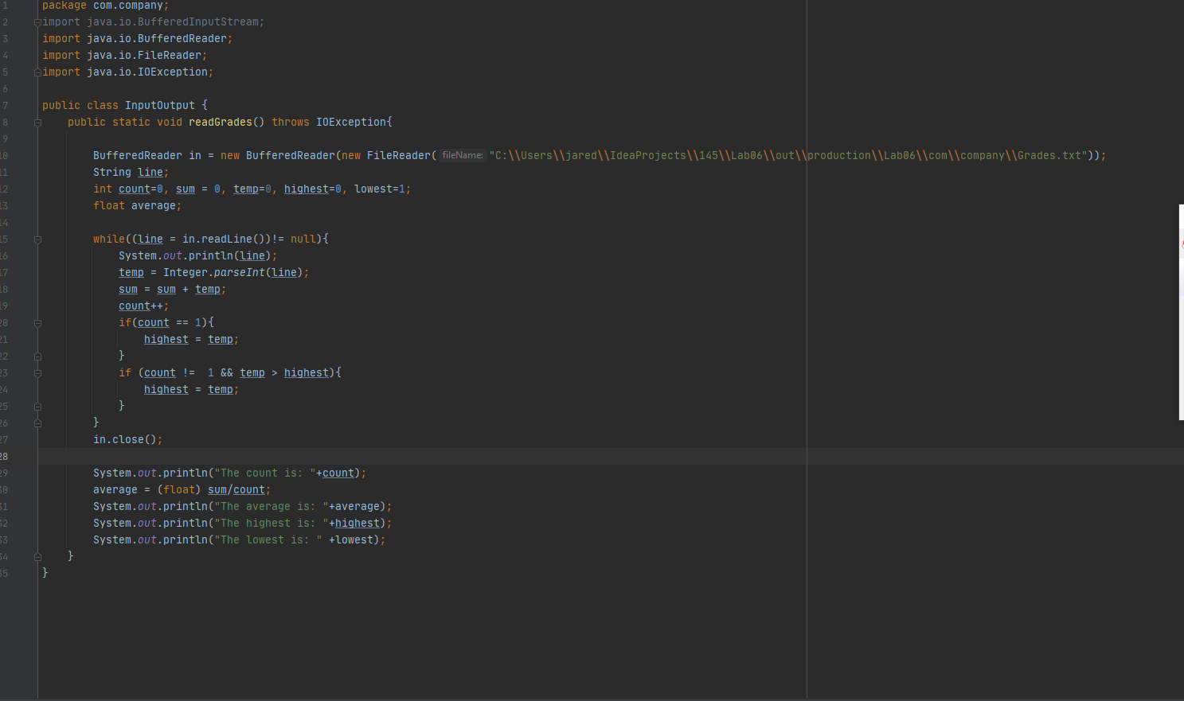Click the throws keyword
The height and width of the screenshot is (701, 1184).
pyautogui.click(x=291, y=122)
